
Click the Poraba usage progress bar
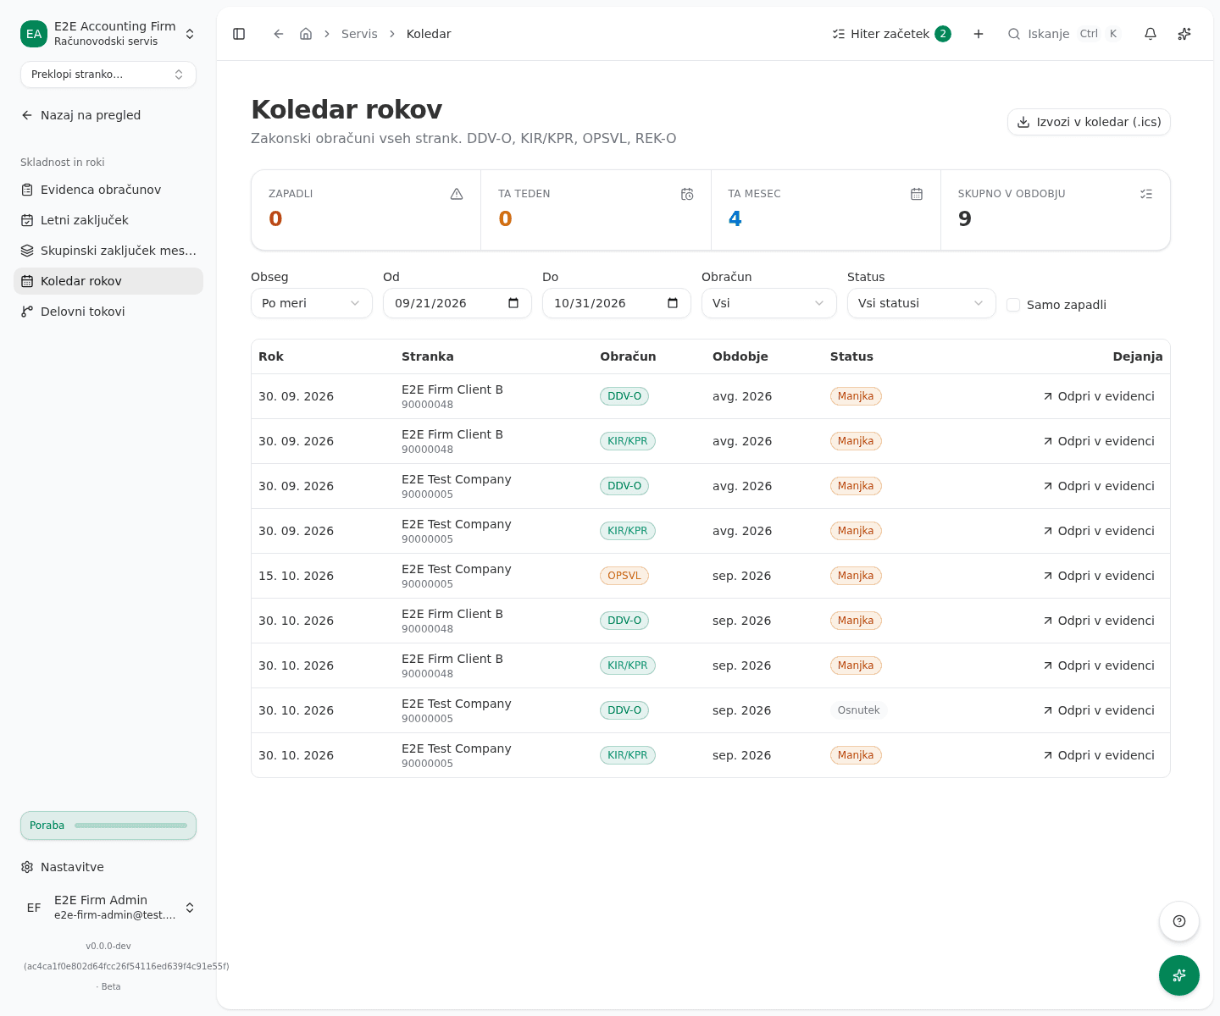point(108,825)
